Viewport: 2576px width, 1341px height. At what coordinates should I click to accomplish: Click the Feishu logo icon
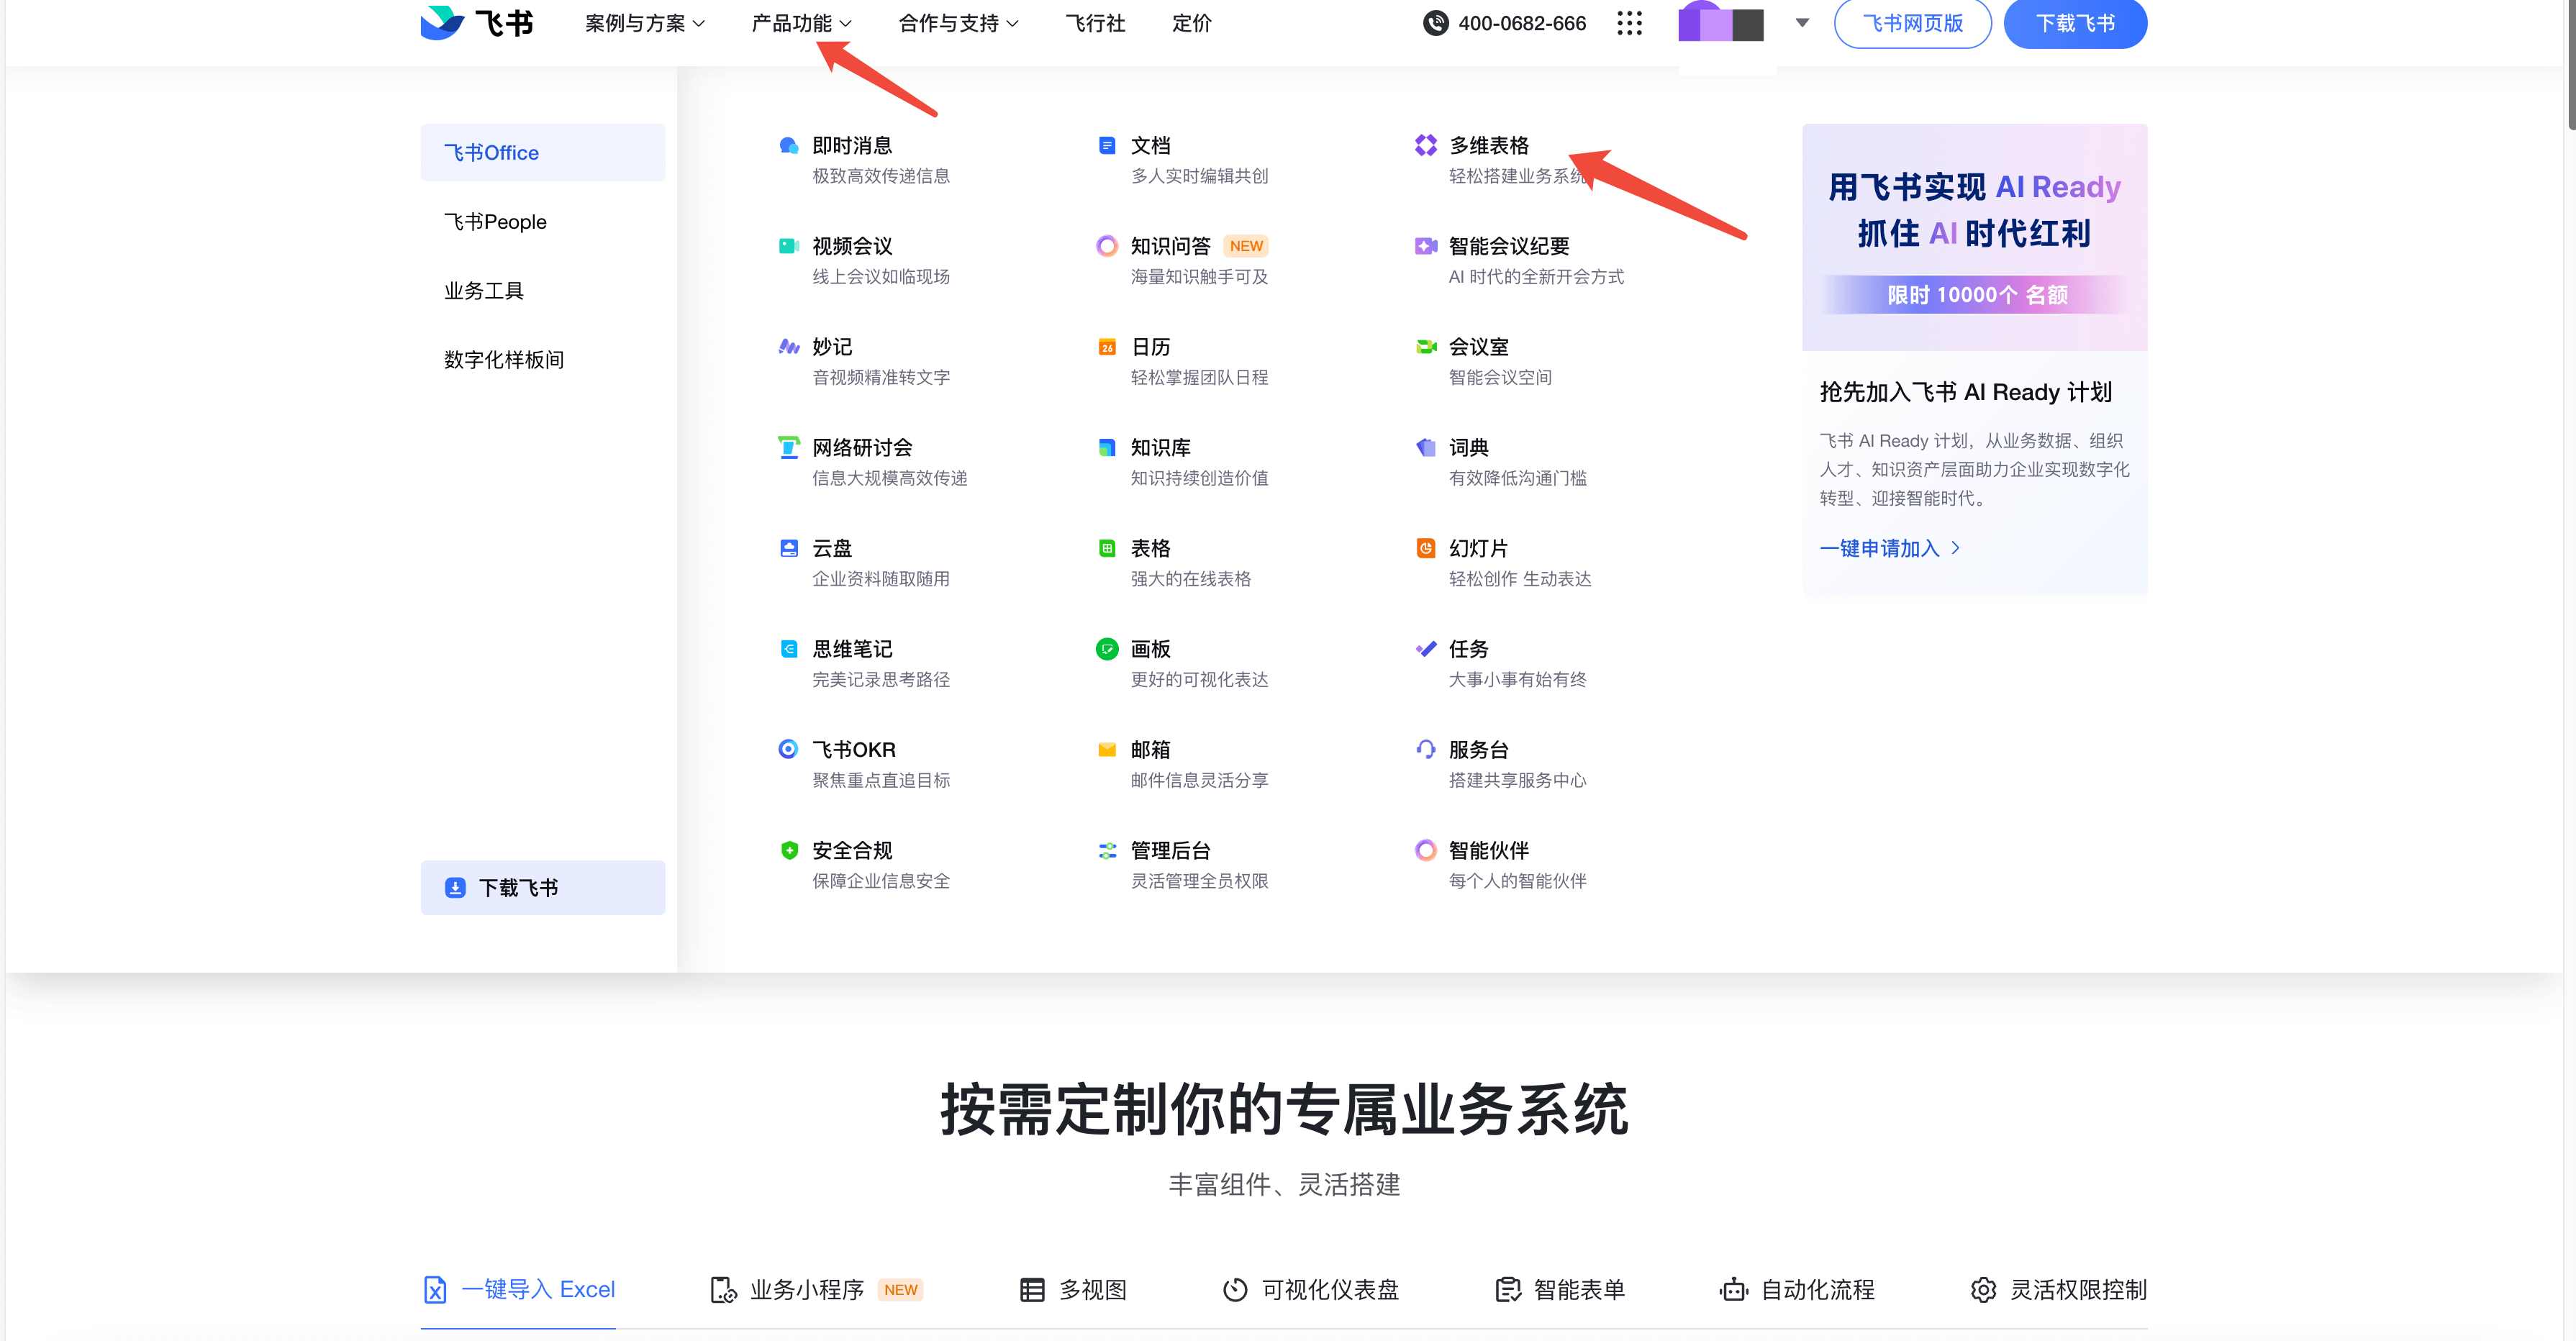[442, 22]
